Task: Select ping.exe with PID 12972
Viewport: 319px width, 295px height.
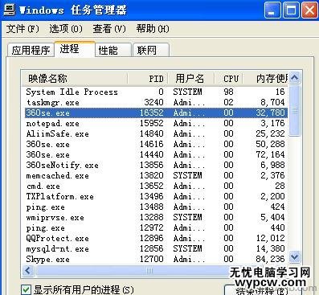Action: (155, 227)
